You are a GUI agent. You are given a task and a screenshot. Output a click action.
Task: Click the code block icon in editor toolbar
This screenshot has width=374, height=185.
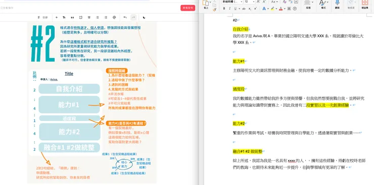tap(81, 17)
